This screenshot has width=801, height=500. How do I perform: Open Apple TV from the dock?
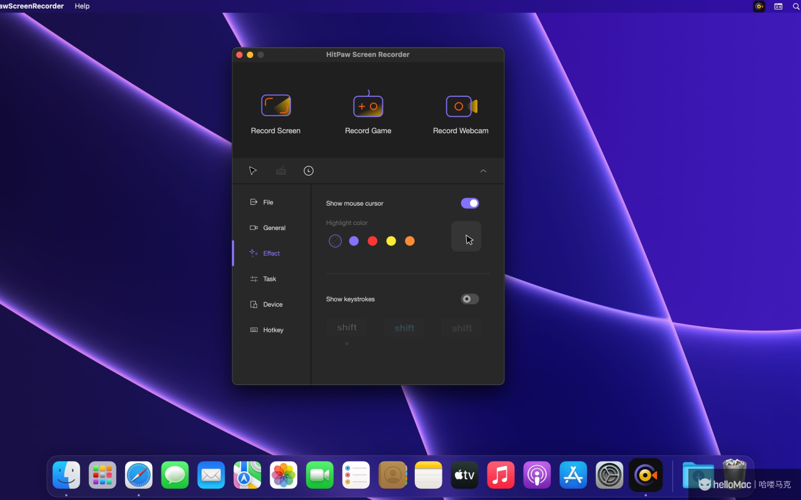point(465,475)
